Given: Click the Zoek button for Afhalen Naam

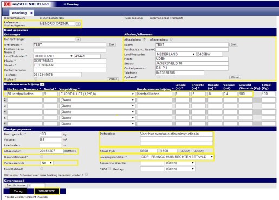Looking at the screenshot, I should (x=234, y=45).
